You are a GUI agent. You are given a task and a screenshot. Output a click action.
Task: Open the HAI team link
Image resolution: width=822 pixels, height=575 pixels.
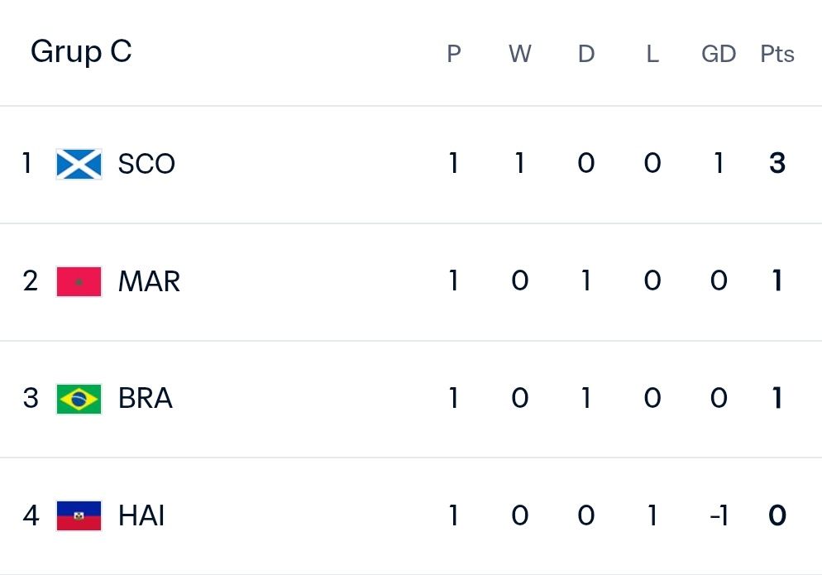pos(141,515)
